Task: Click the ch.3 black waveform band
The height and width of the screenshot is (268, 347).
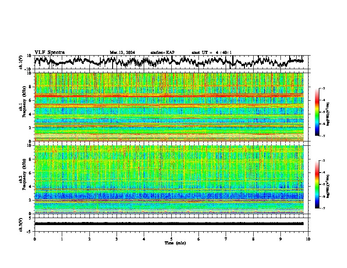Action: click(169, 224)
